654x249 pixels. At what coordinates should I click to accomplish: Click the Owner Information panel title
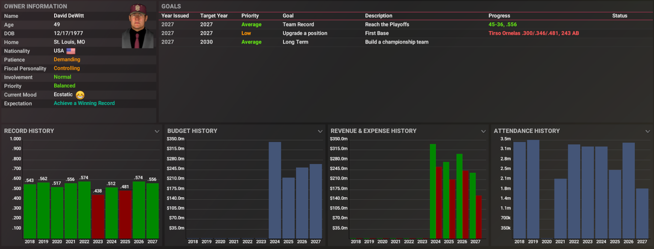pos(35,7)
